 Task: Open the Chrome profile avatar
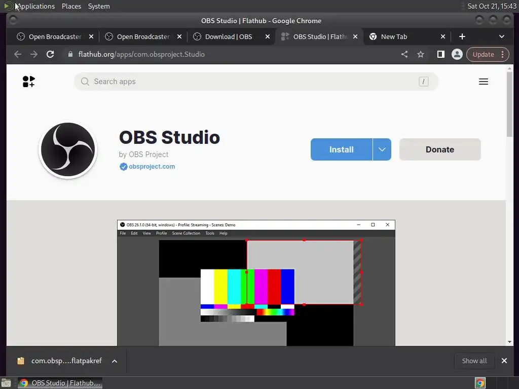click(457, 54)
